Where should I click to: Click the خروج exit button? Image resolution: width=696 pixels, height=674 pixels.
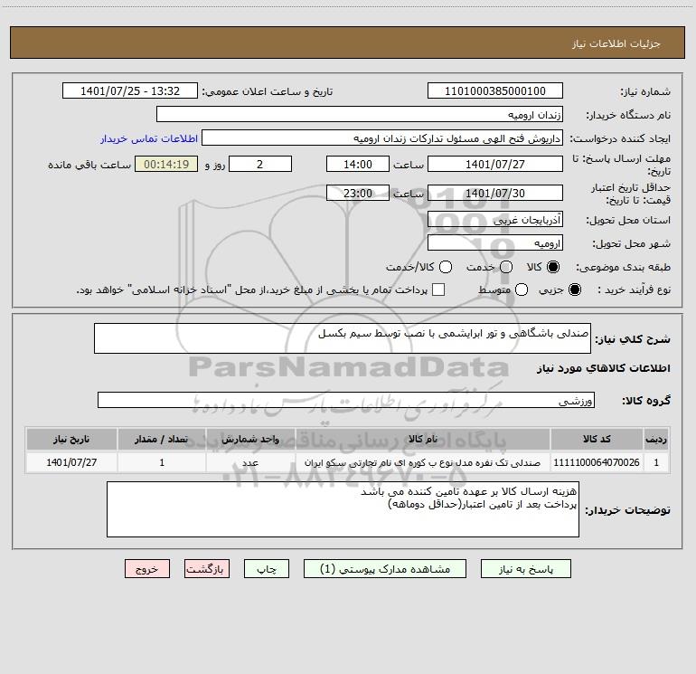[x=147, y=569]
